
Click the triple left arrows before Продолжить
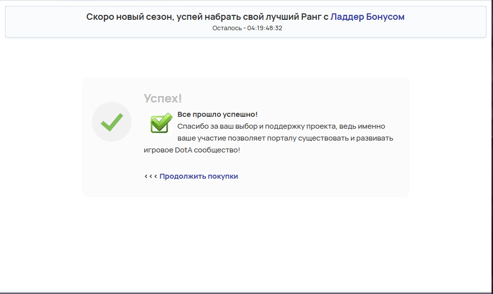point(150,176)
